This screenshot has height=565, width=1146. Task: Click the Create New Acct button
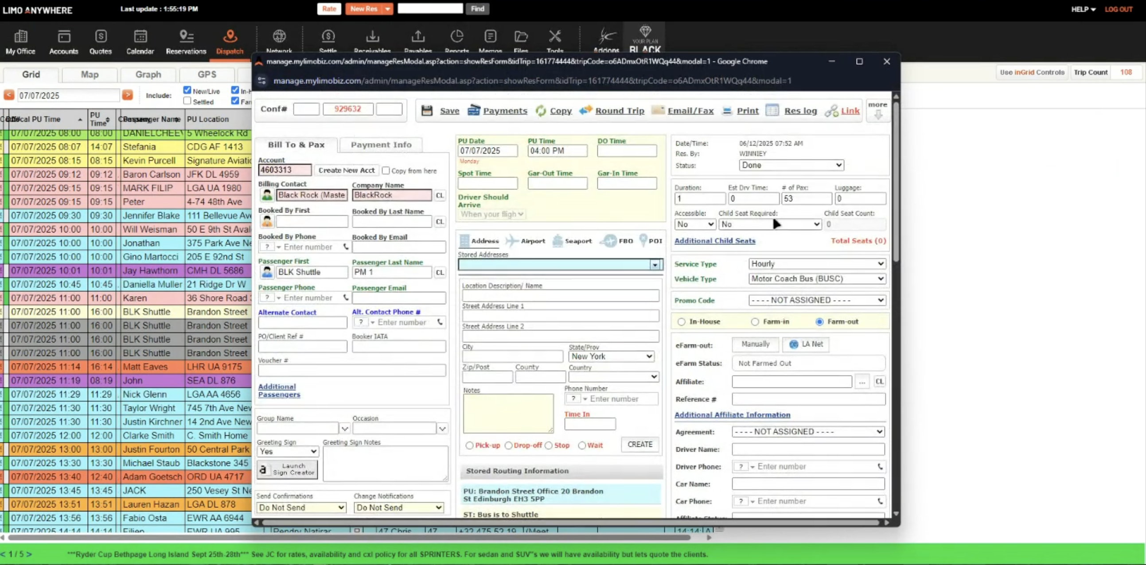346,170
